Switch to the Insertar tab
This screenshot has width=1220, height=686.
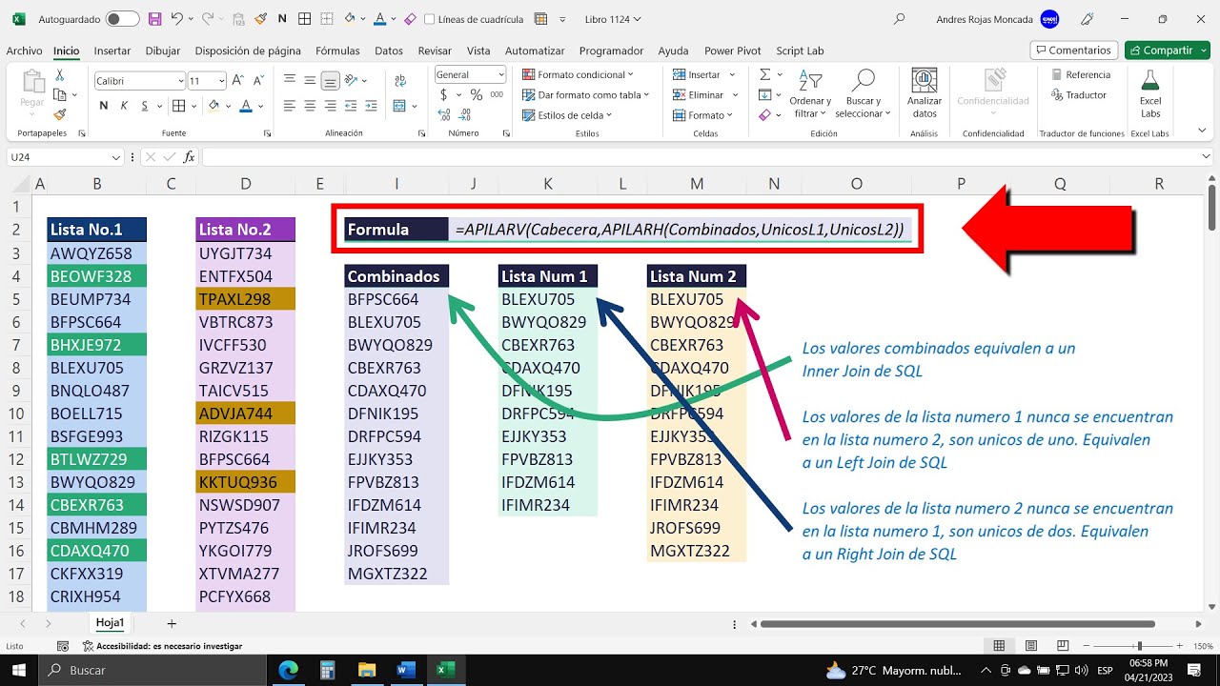[x=112, y=50]
